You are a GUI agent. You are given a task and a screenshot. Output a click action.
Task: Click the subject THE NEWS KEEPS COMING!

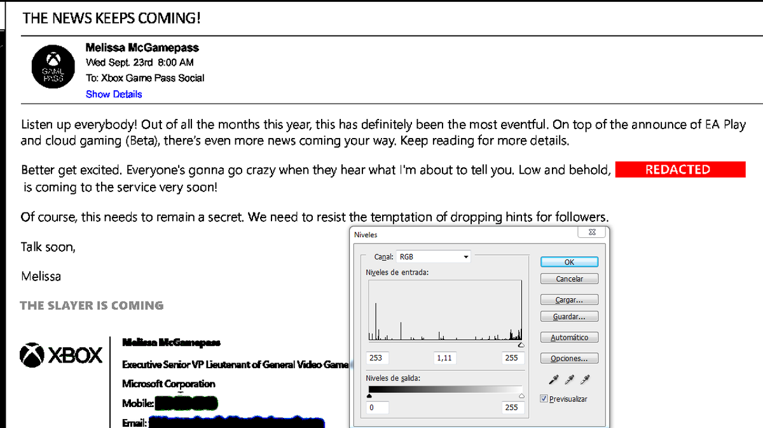coord(112,18)
